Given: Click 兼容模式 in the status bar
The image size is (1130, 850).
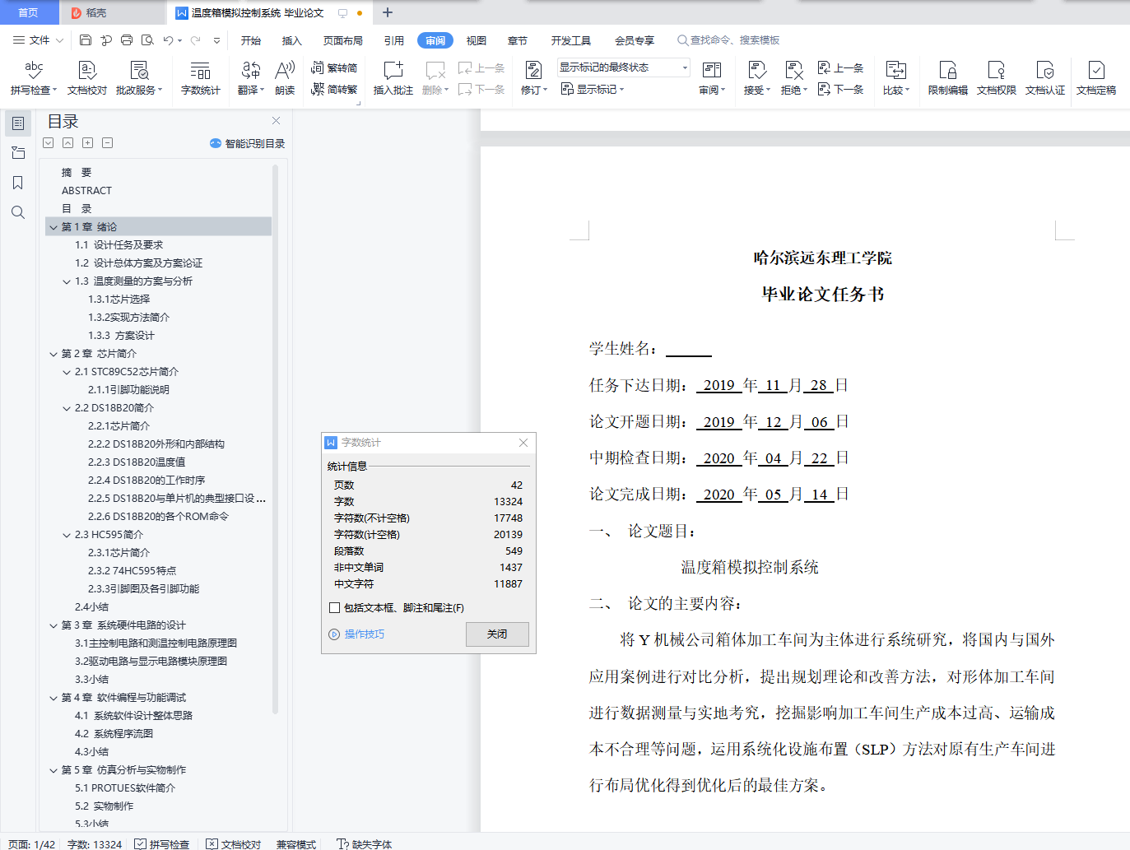Looking at the screenshot, I should tap(296, 844).
